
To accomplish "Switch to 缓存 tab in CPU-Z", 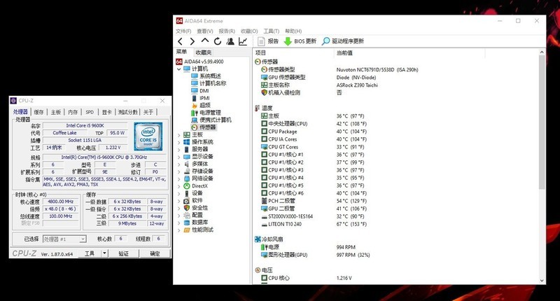I will click(x=38, y=112).
